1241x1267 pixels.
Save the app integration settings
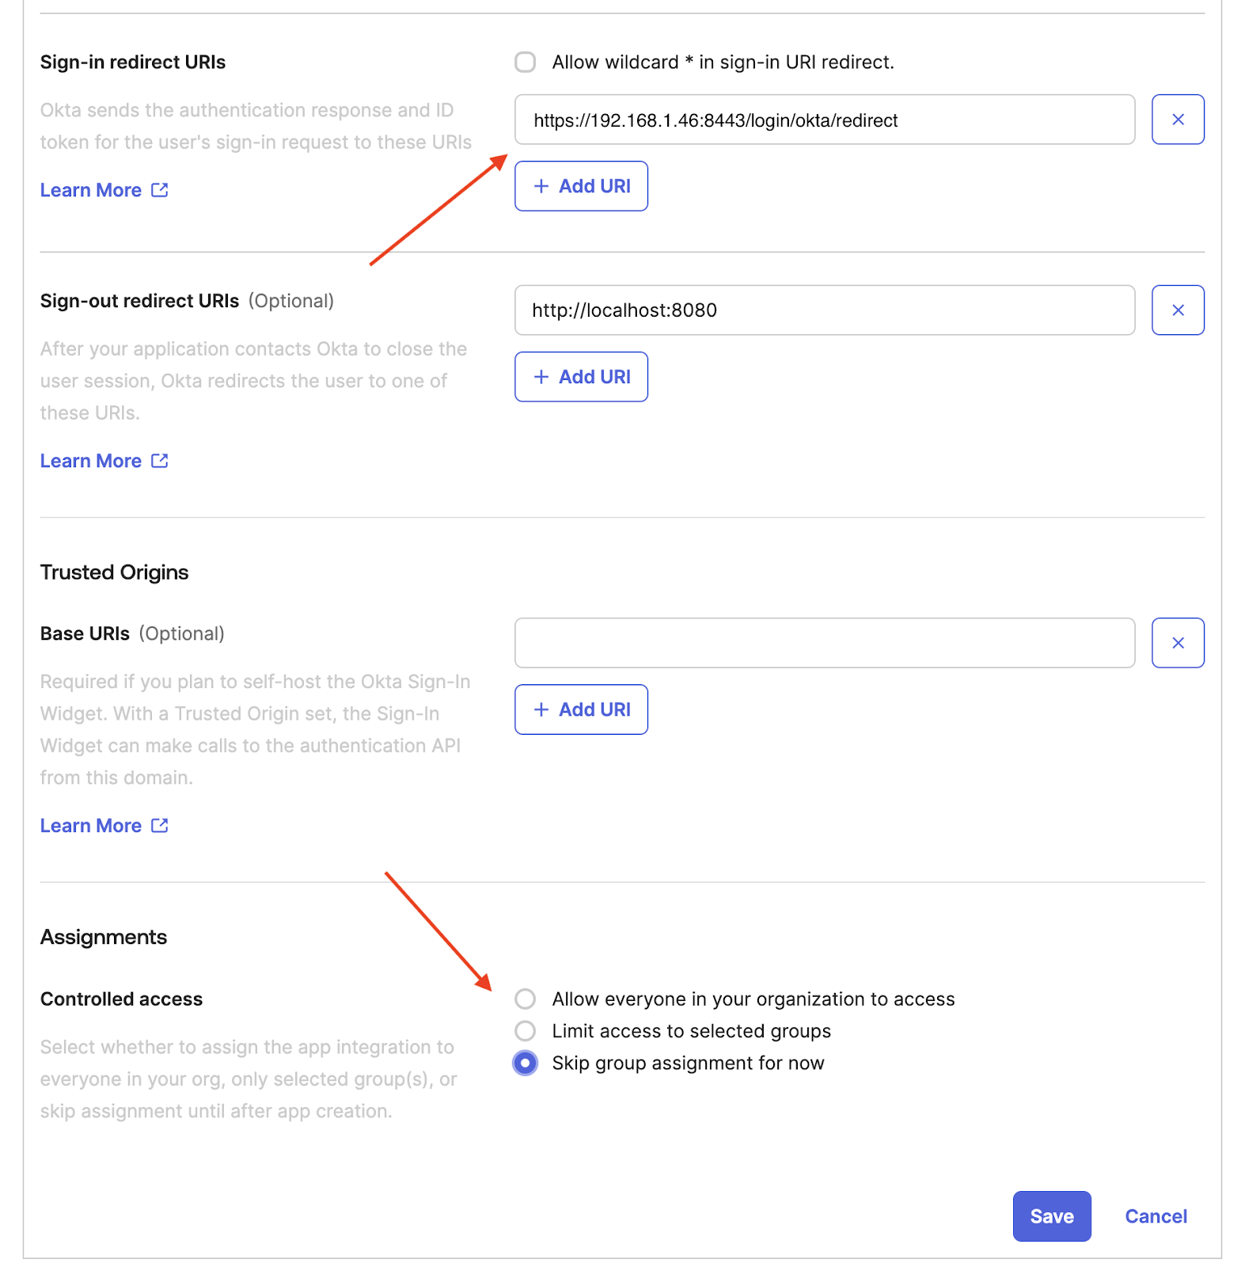point(1051,1216)
